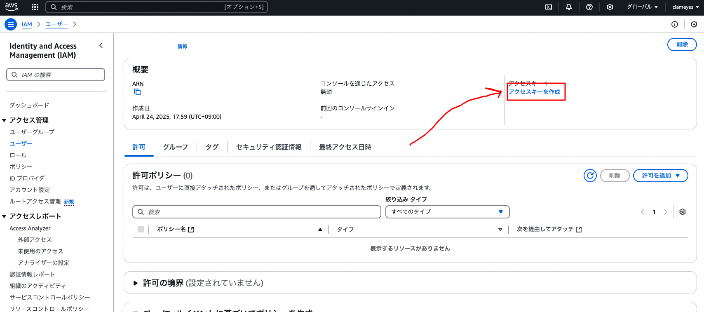The width and height of the screenshot is (704, 312).
Task: Open the AWS services grid menu
Action: tap(35, 7)
